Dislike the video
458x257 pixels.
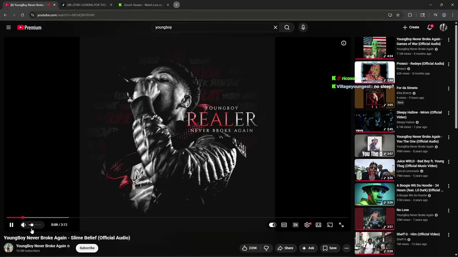pyautogui.click(x=266, y=248)
